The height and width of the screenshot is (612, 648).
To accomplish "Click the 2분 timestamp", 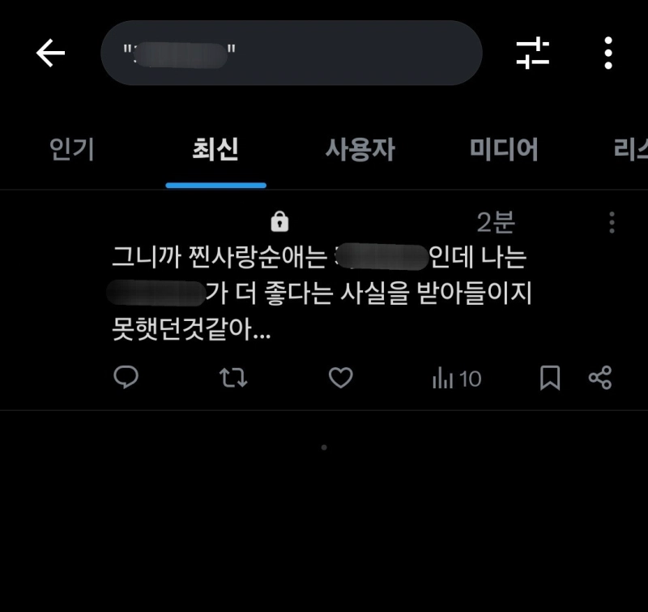I will click(496, 222).
